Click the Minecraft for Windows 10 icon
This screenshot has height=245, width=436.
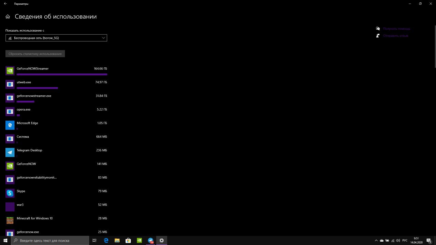click(10, 220)
